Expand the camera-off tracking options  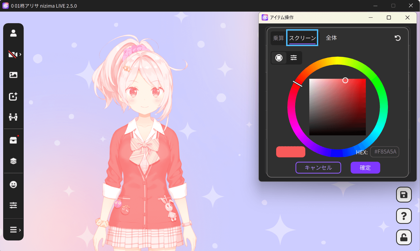15,55
